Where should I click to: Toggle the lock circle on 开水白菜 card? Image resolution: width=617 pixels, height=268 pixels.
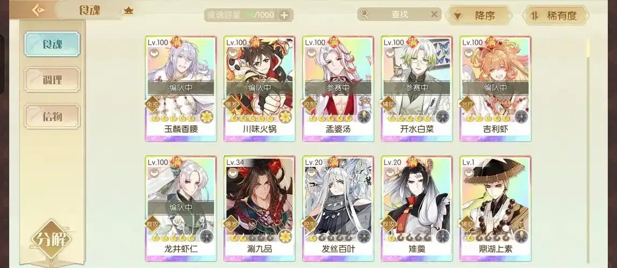click(390, 53)
